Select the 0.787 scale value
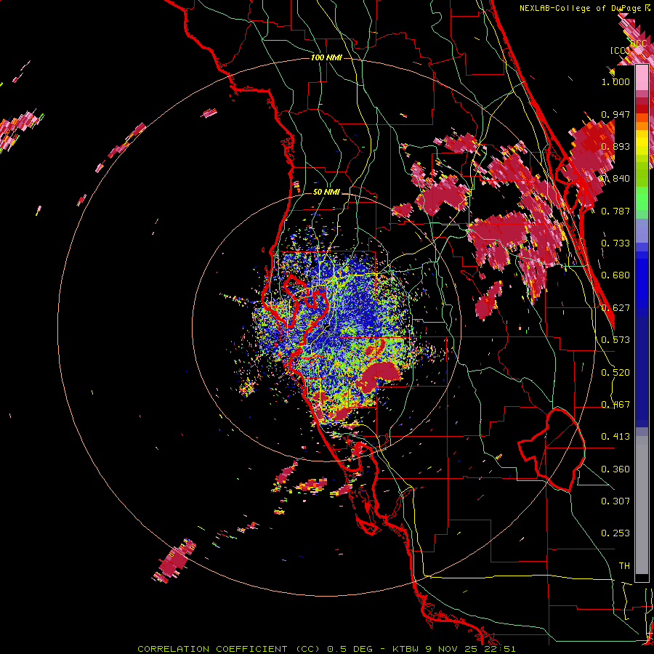Image resolution: width=654 pixels, height=654 pixels. tap(615, 211)
